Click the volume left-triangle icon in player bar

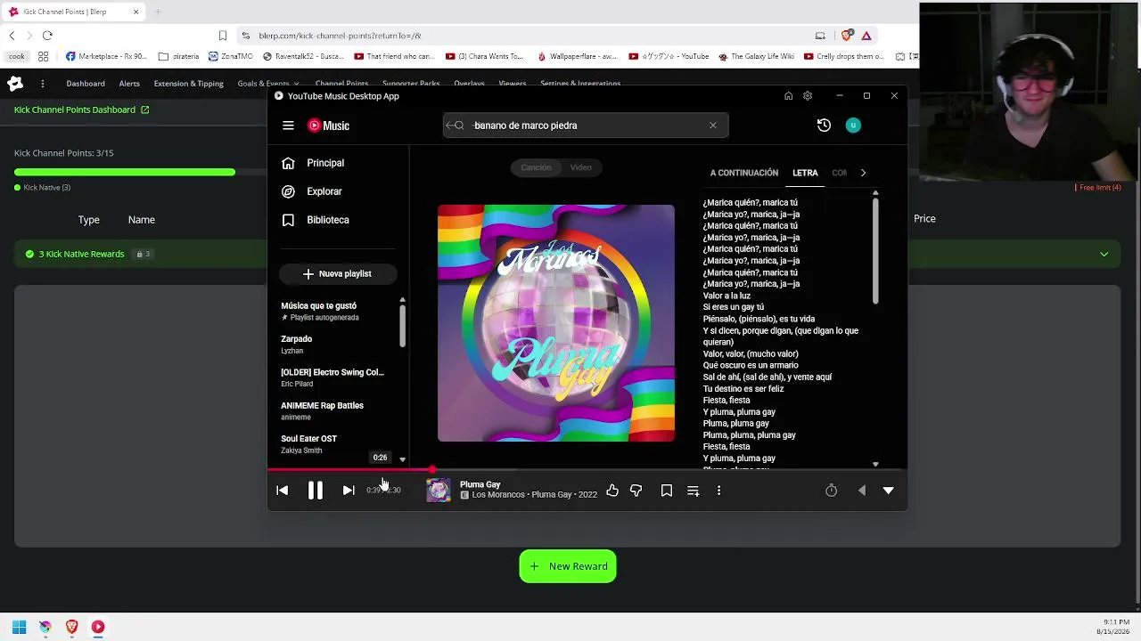tap(861, 491)
